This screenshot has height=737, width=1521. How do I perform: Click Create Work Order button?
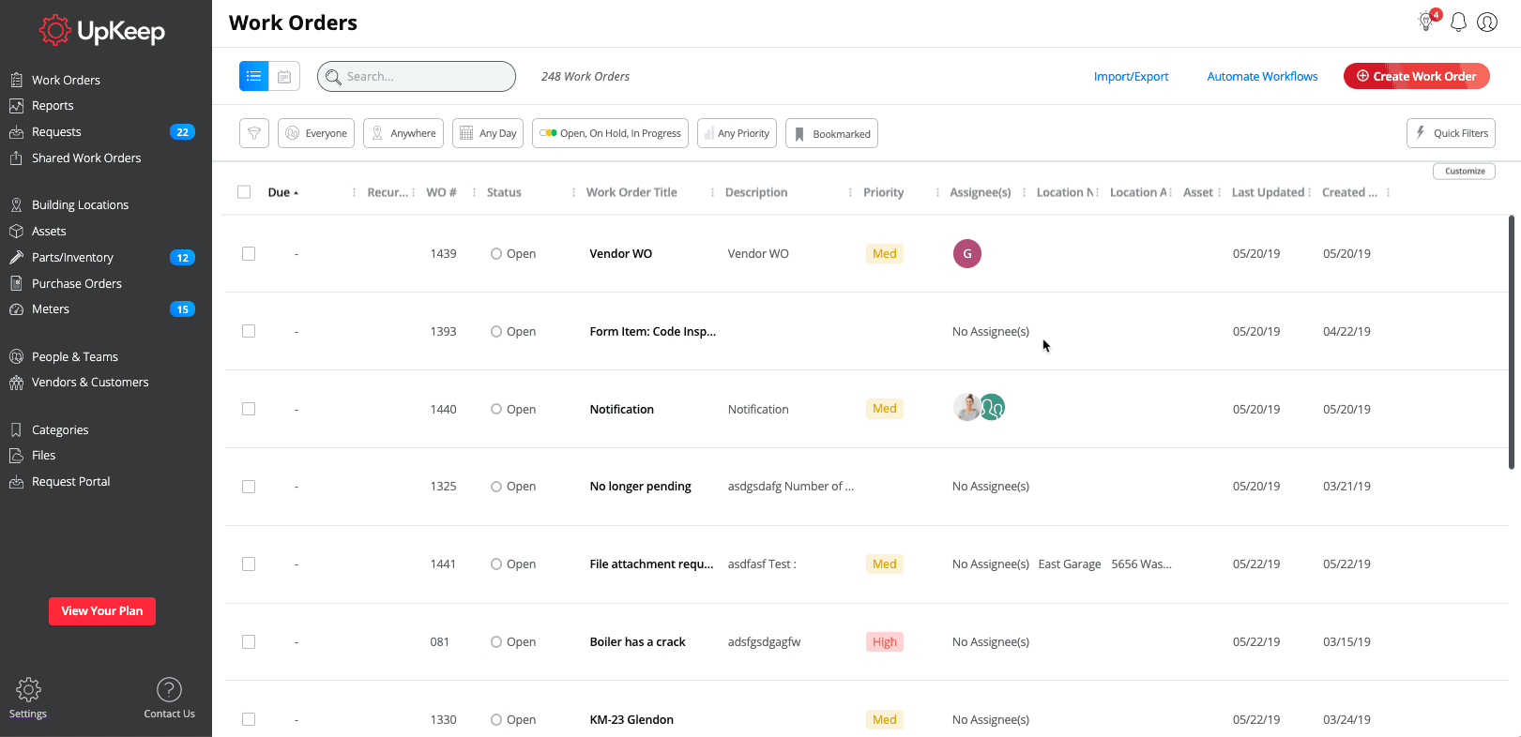pos(1416,76)
